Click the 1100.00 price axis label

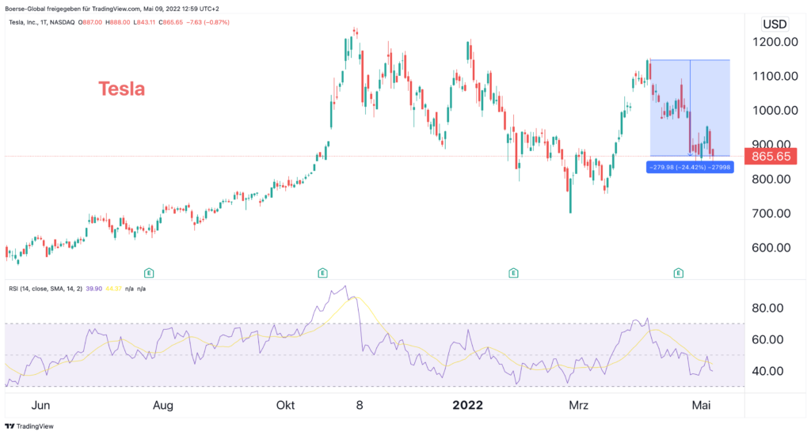click(x=775, y=76)
